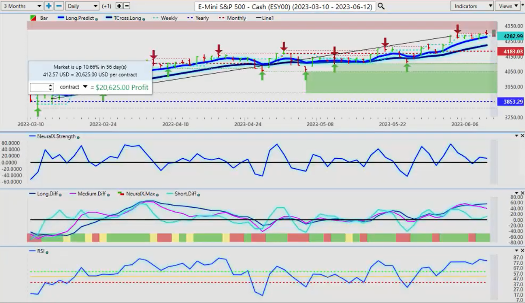
Task: Click the 2023-04-24 date axis label
Action: pos(248,124)
